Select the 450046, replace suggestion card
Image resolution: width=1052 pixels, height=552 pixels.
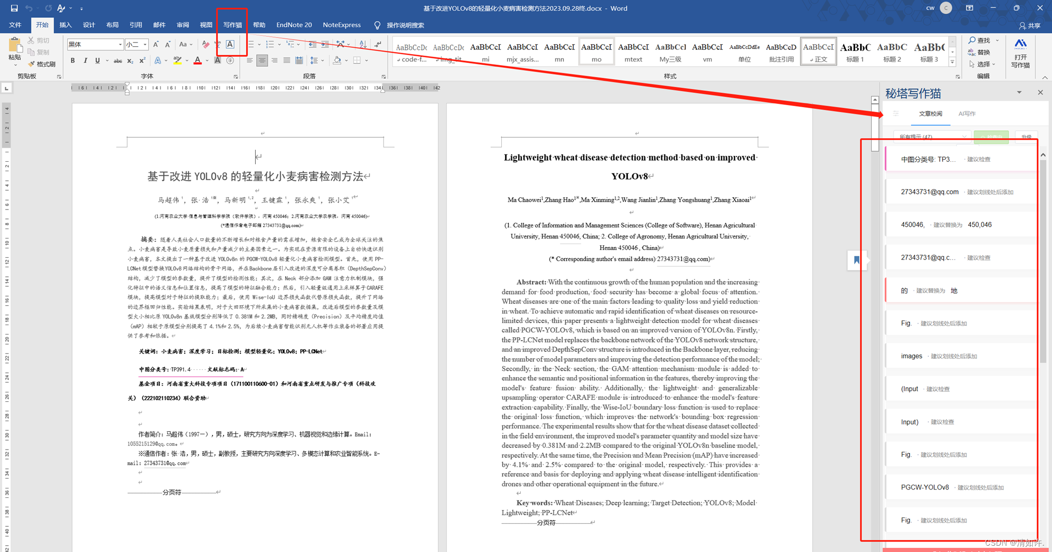(x=961, y=225)
